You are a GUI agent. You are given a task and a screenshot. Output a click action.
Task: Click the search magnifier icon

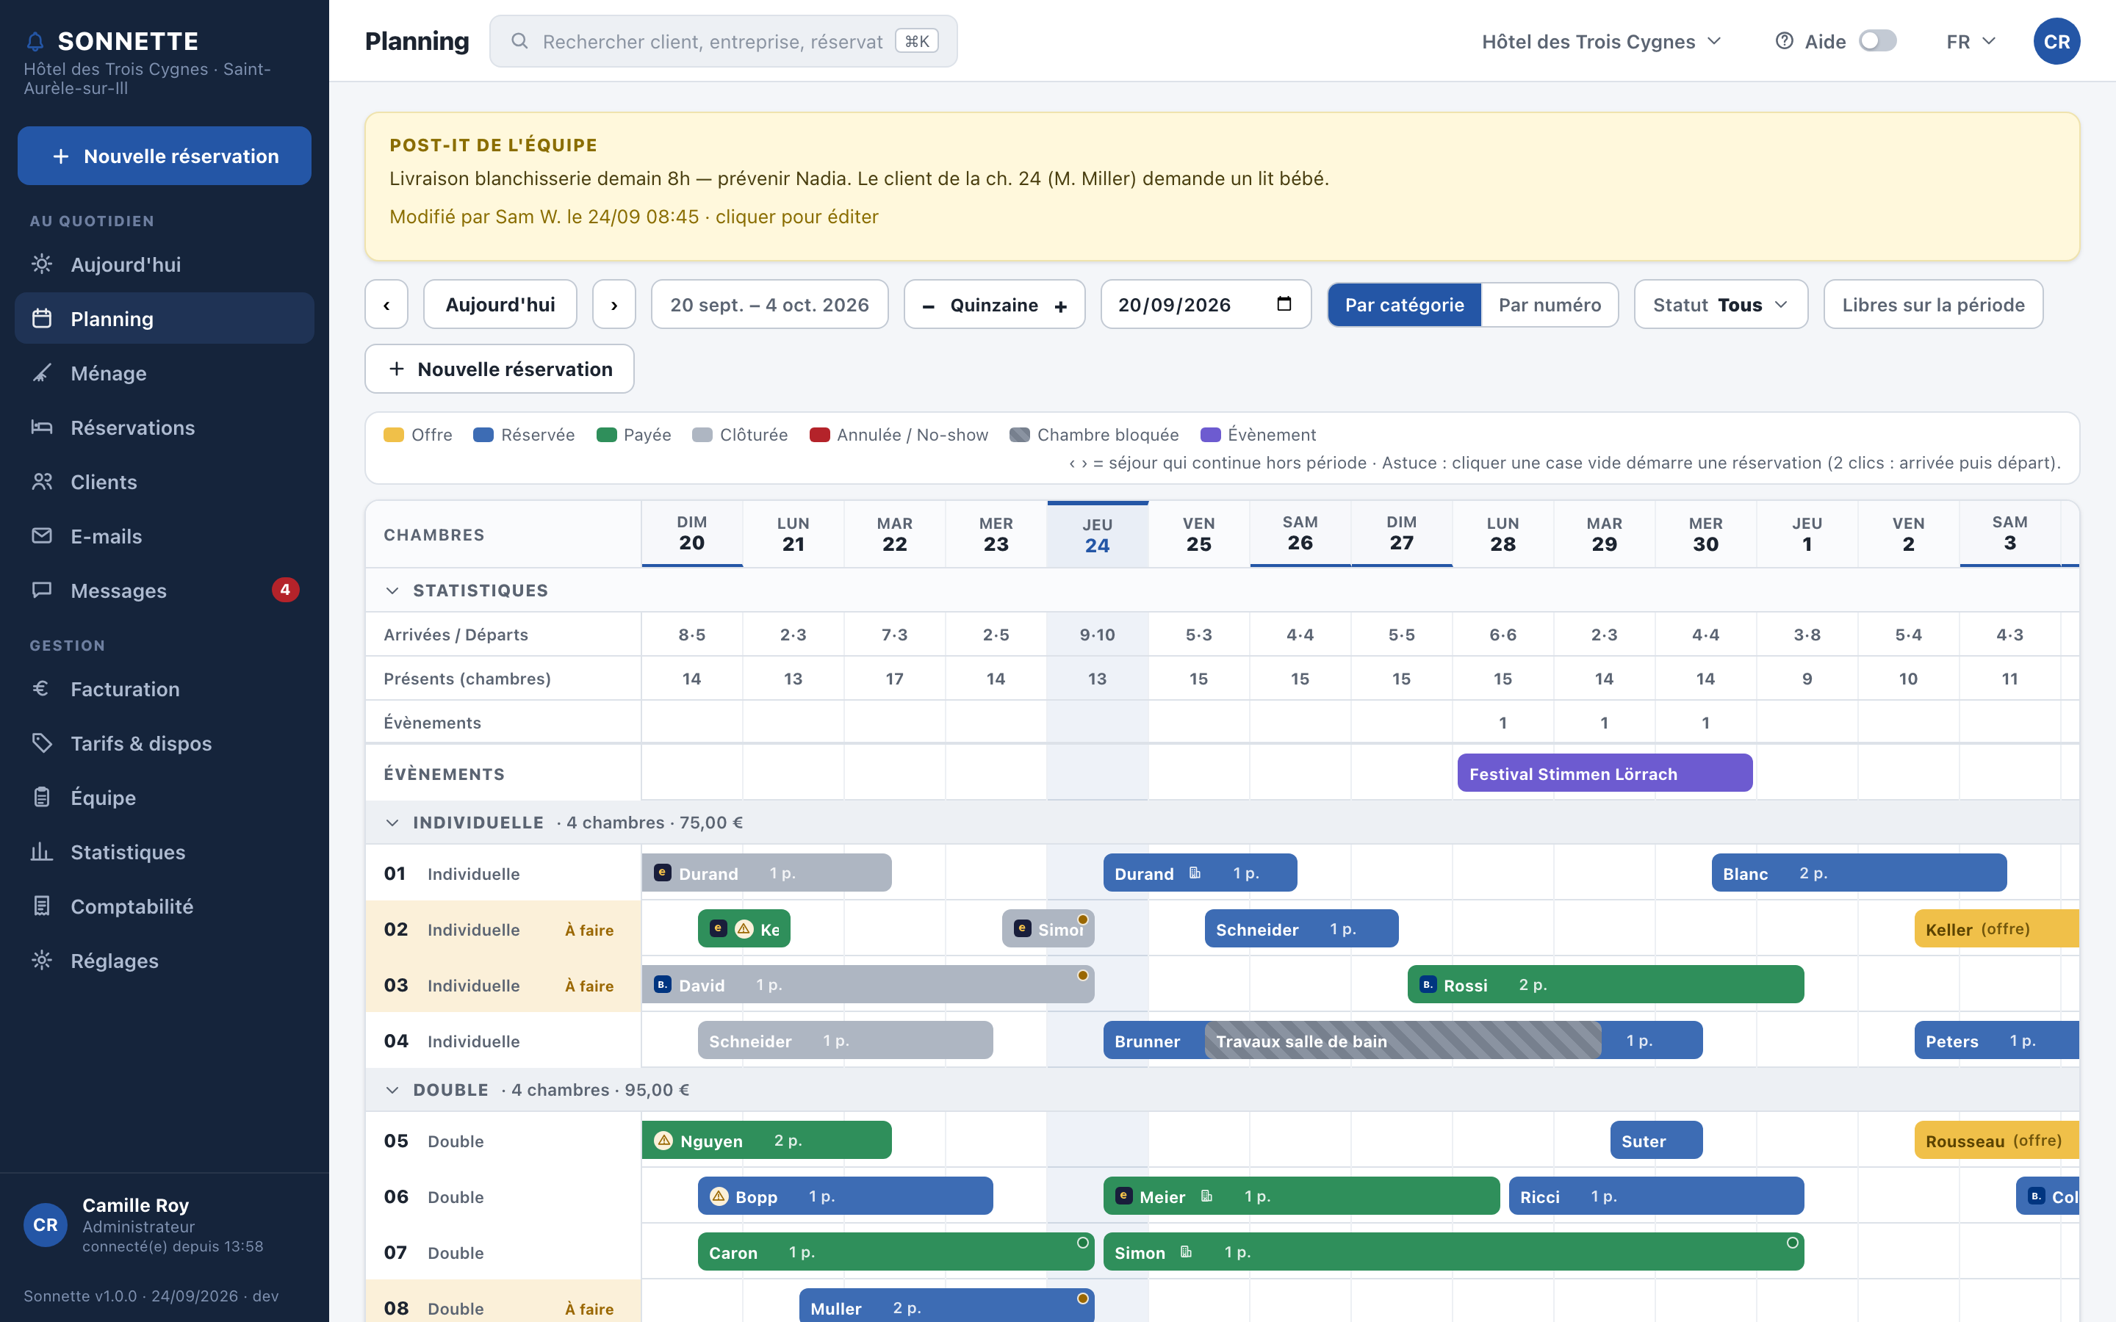(x=519, y=41)
